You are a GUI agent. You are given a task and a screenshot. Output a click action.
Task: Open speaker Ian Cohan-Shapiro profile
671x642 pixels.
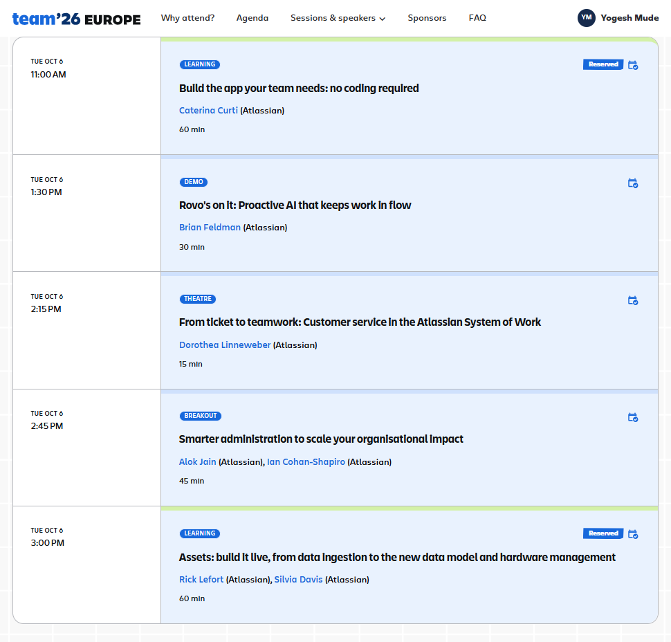pyautogui.click(x=306, y=462)
